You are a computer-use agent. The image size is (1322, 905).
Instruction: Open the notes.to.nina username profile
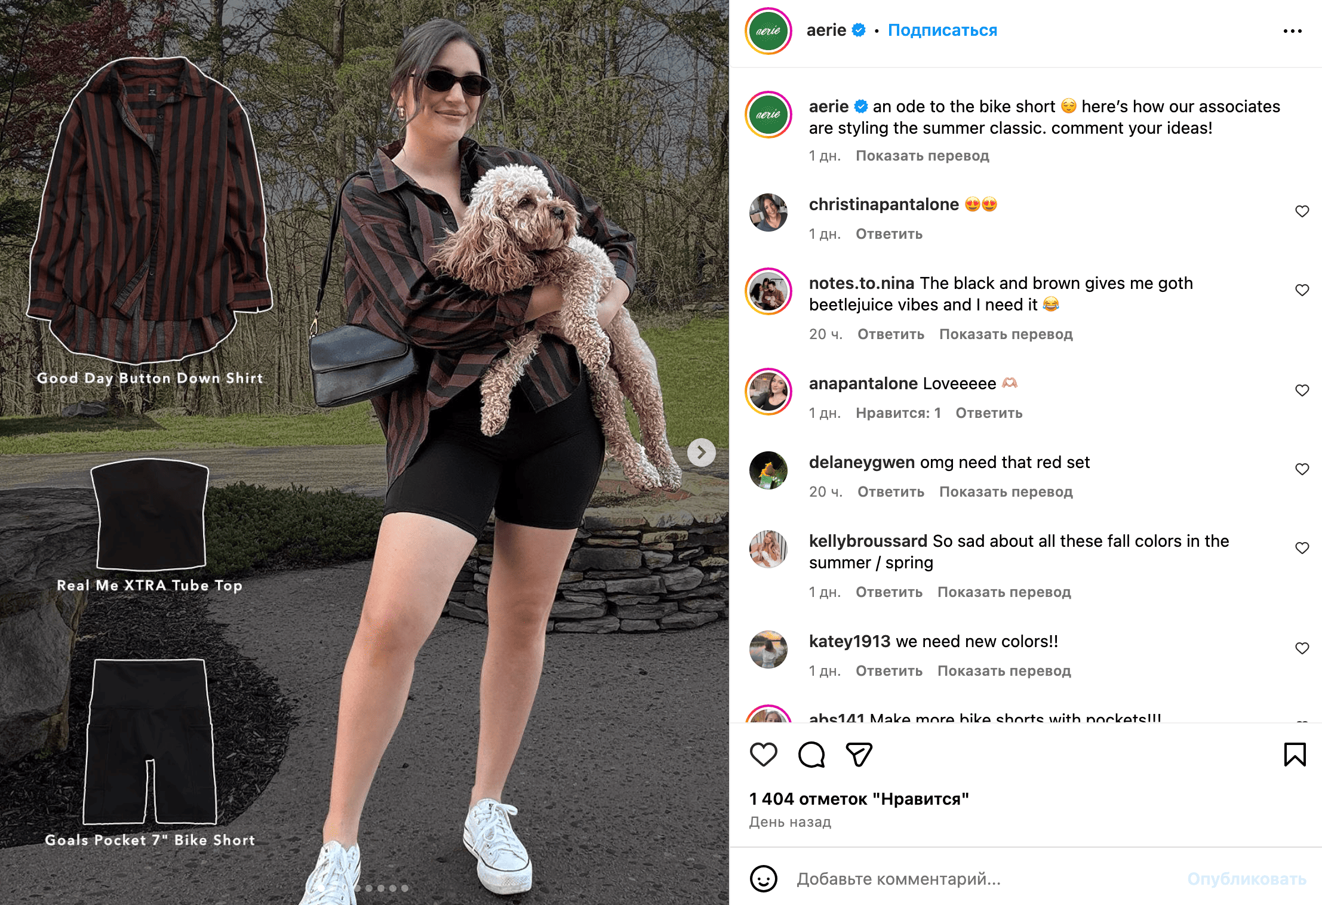click(x=861, y=283)
